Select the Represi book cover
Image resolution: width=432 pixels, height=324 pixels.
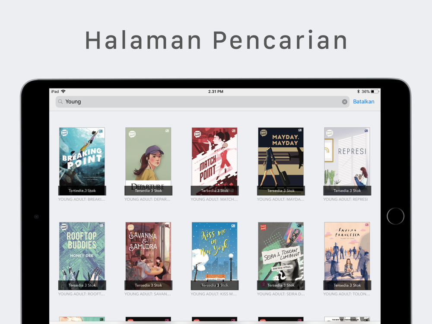click(347, 161)
